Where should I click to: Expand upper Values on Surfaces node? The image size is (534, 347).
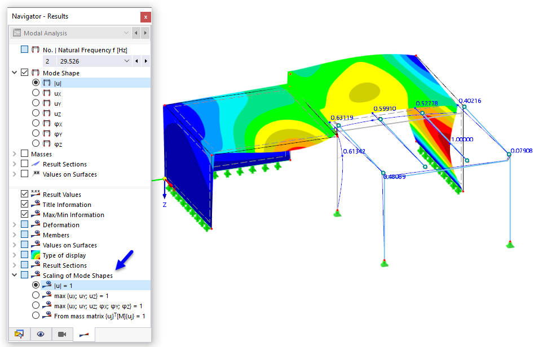(14, 174)
